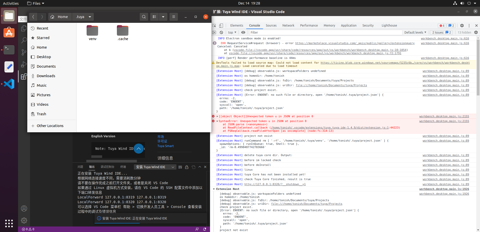This screenshot has height=232, width=480.
Task: Open the top context dropdown in Console
Action: pyautogui.click(x=232, y=32)
